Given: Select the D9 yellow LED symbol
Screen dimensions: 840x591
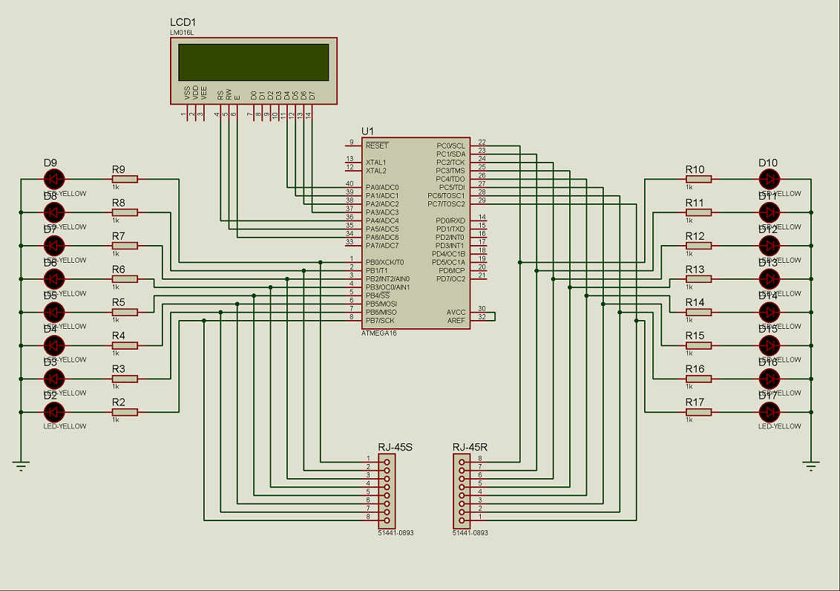Looking at the screenshot, I should (x=53, y=180).
